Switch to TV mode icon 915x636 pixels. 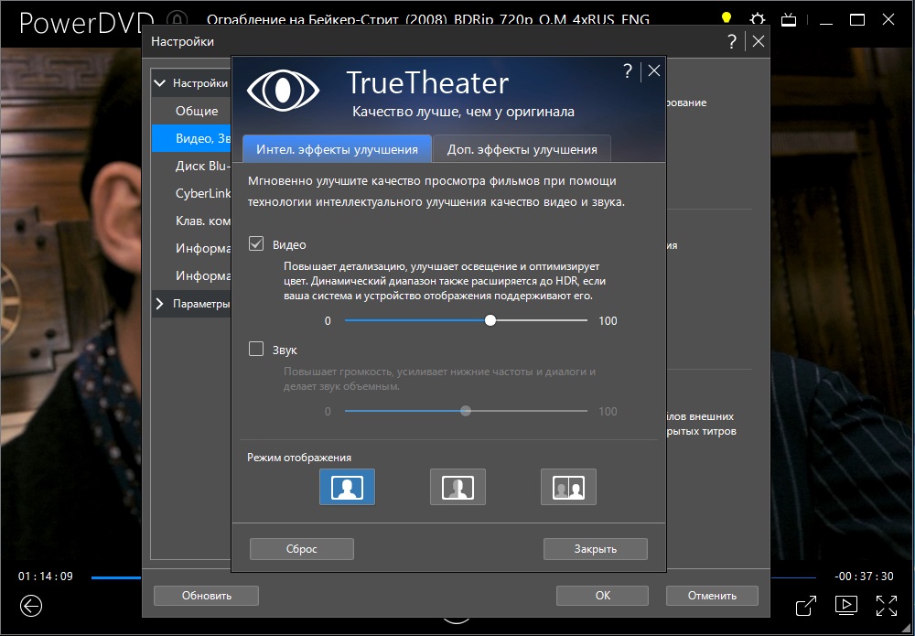[x=787, y=19]
